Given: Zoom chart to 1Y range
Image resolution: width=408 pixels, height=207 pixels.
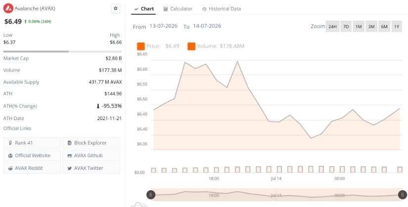Looking at the screenshot, I should [x=397, y=27].
